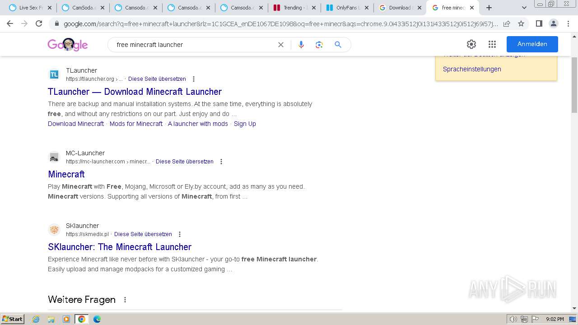Viewport: 578px width, 325px height.
Task: Open Chrome profile avatar menu
Action: [x=553, y=23]
